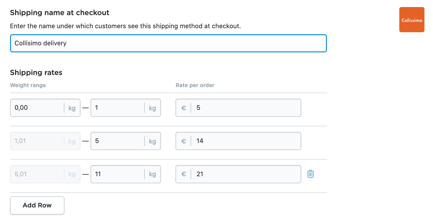Select the 11 kg maximum weight input
This screenshot has width=433, height=219.
pyautogui.click(x=117, y=174)
